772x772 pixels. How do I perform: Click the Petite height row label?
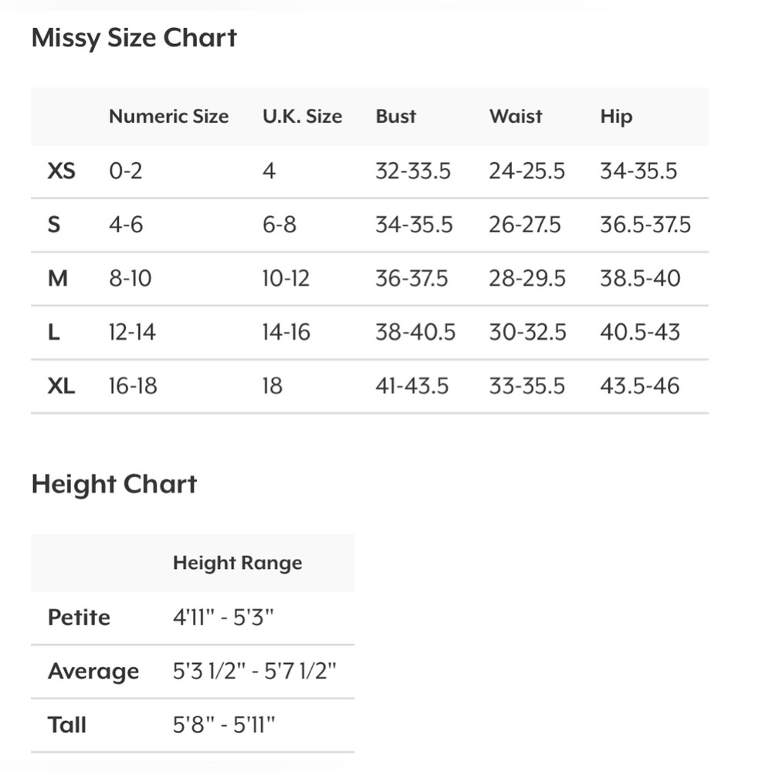[x=79, y=618]
